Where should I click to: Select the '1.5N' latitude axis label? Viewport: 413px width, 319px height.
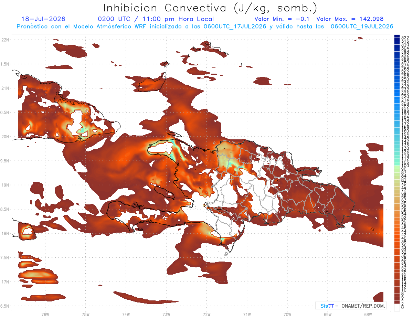4,64
